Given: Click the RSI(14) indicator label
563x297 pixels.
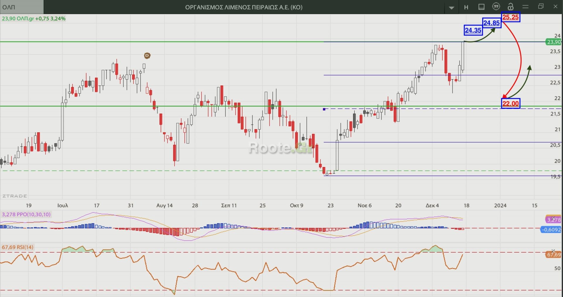Looking at the screenshot, I should coord(18,247).
